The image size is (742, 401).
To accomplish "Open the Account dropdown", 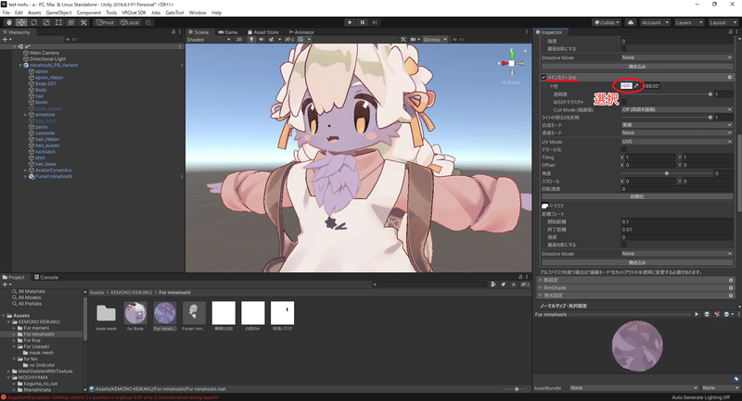I will point(655,22).
